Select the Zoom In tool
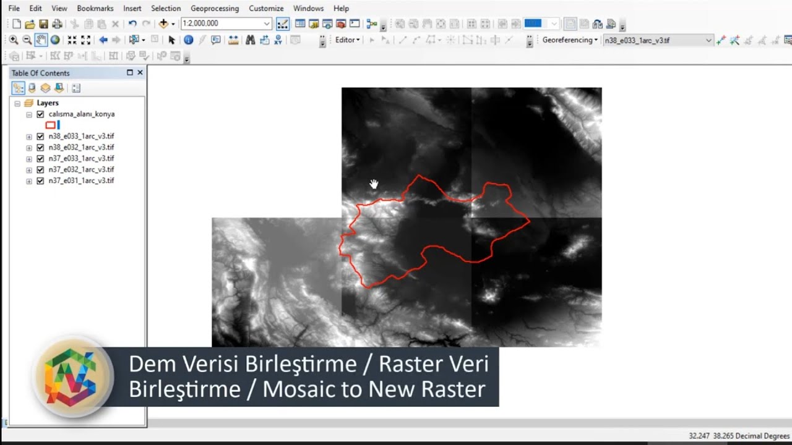This screenshot has width=792, height=445. click(x=14, y=40)
